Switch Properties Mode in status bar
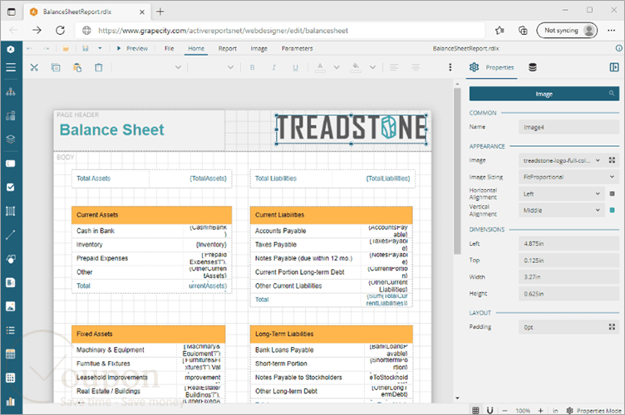 click(594, 410)
